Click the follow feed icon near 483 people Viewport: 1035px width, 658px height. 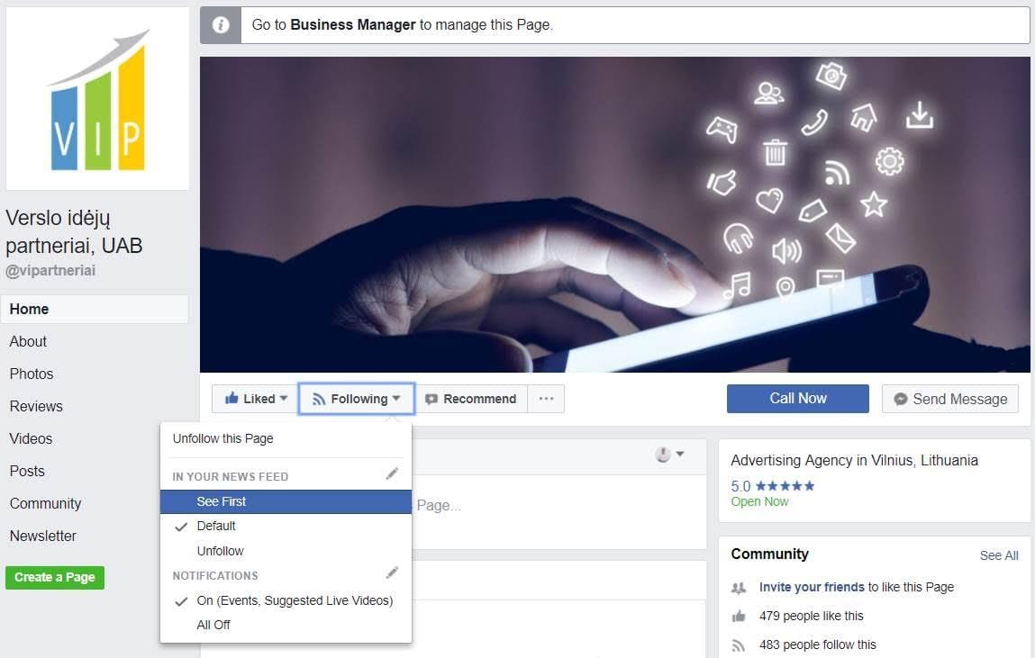tap(739, 645)
